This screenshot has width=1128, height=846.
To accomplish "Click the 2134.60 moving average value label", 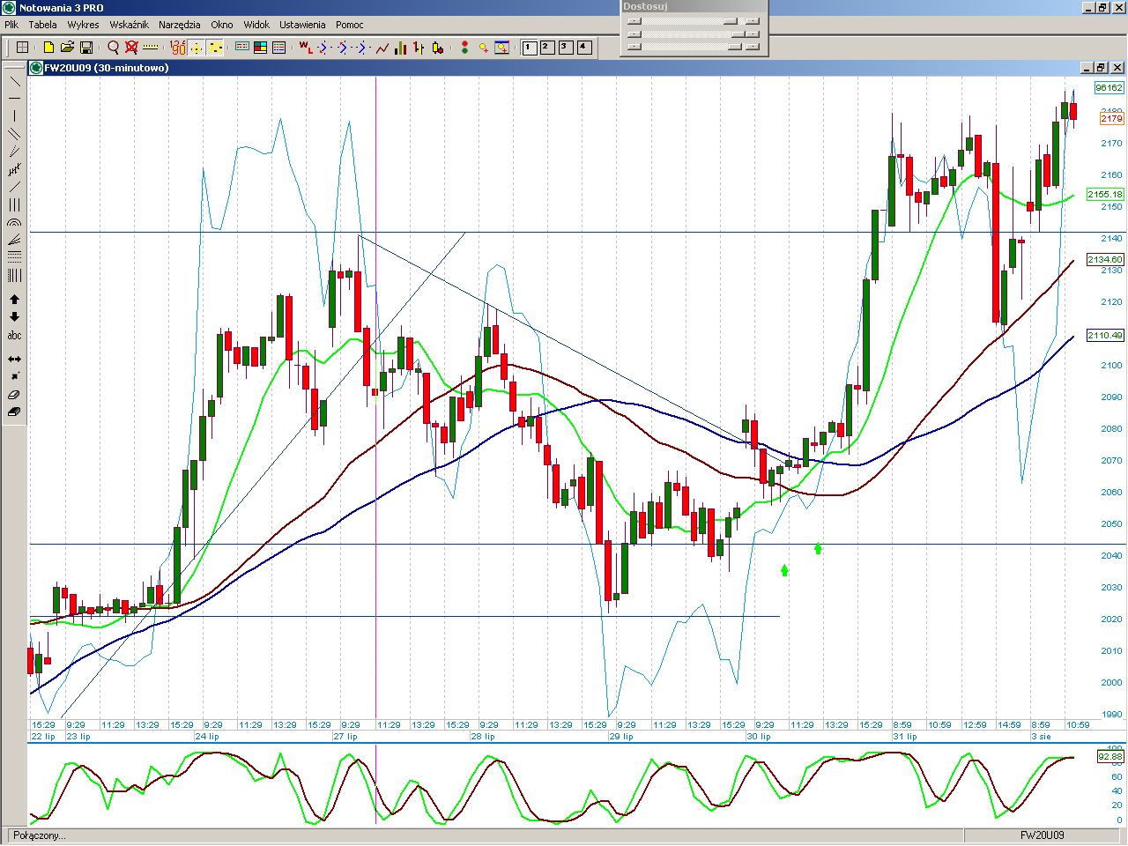I will (1105, 259).
